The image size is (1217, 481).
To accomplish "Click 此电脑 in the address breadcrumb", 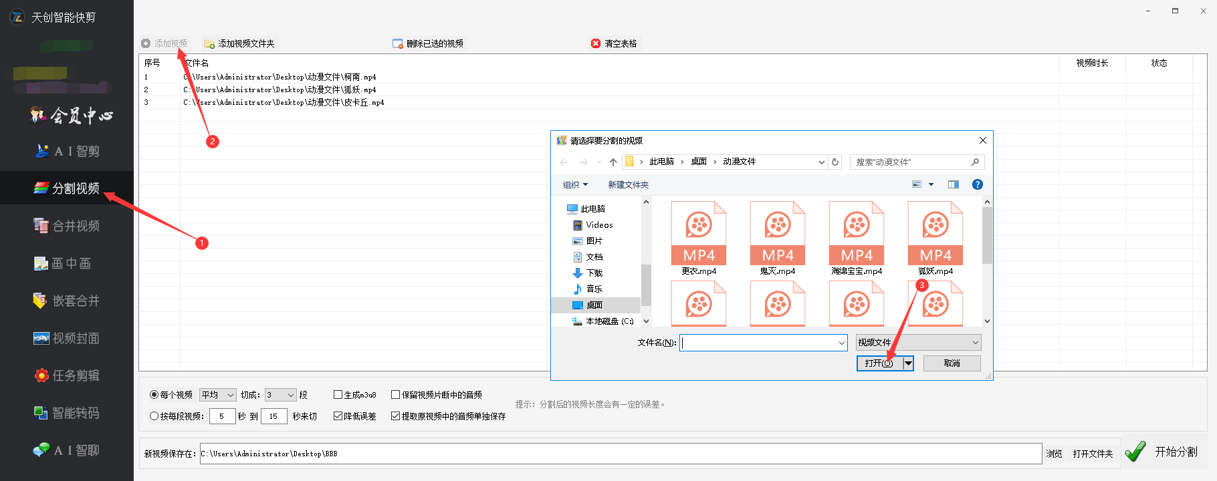I will coord(662,162).
